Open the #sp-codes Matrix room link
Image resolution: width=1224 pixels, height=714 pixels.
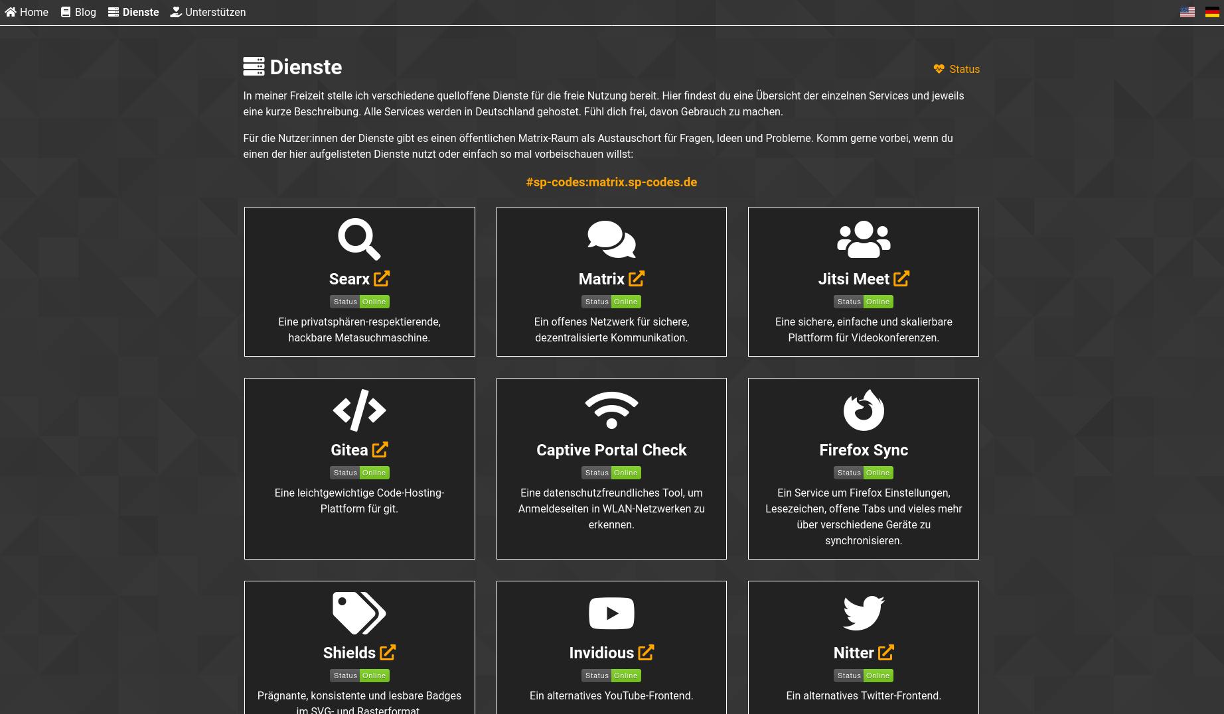(x=611, y=182)
